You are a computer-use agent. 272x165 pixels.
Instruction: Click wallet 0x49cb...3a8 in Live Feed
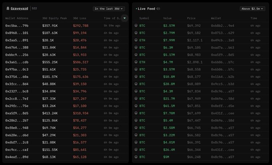pos(222,40)
